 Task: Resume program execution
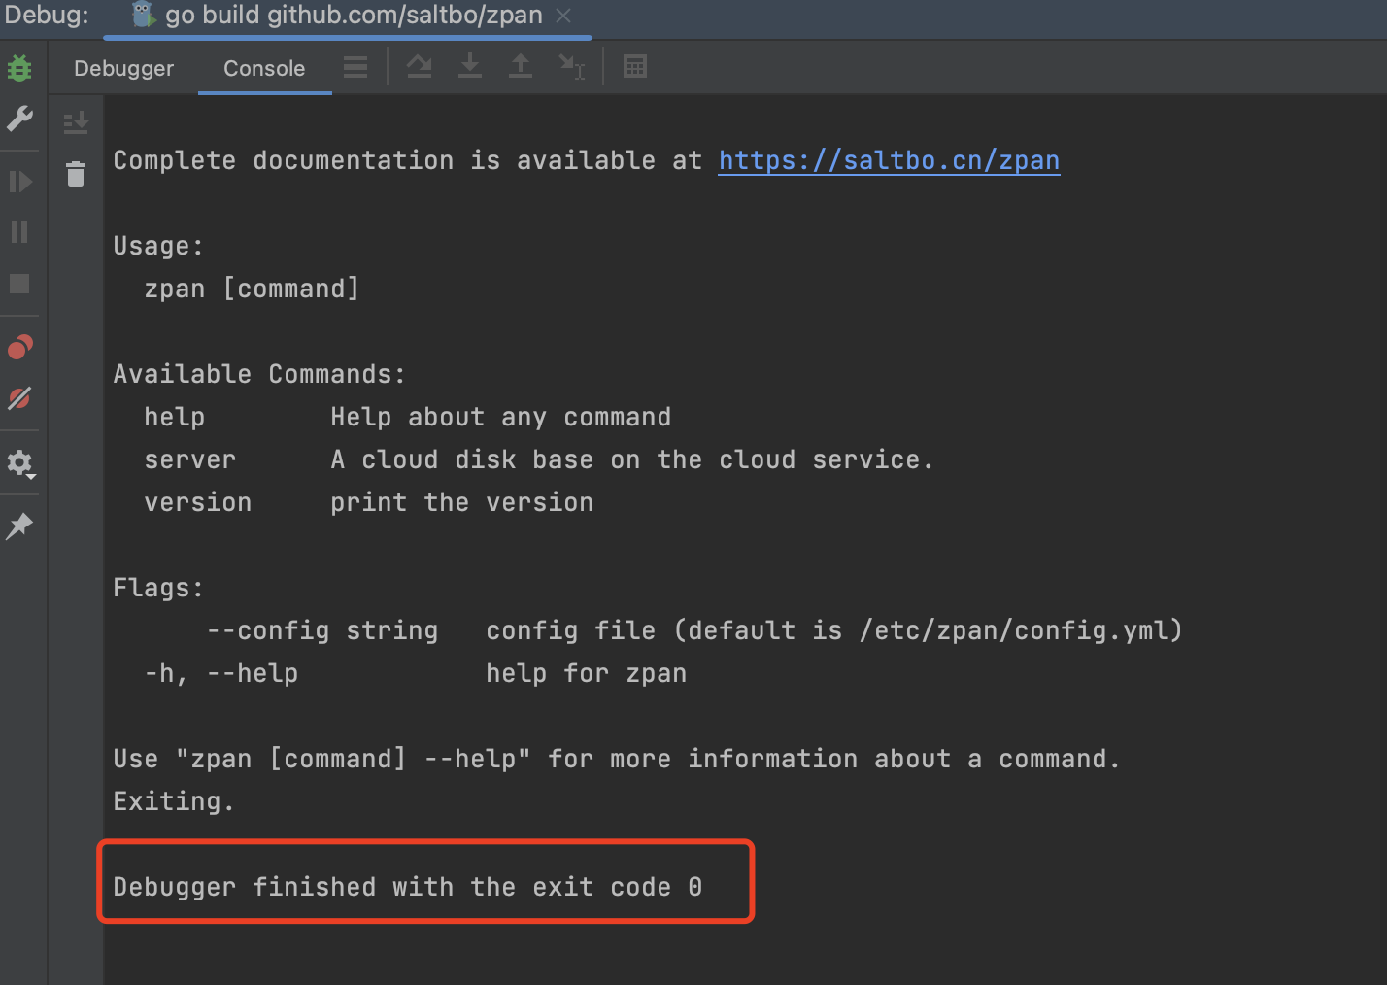coord(19,181)
